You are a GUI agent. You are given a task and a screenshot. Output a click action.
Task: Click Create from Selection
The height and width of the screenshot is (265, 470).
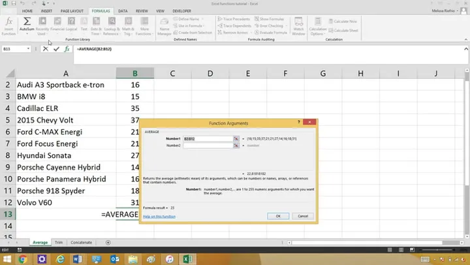coord(193,33)
